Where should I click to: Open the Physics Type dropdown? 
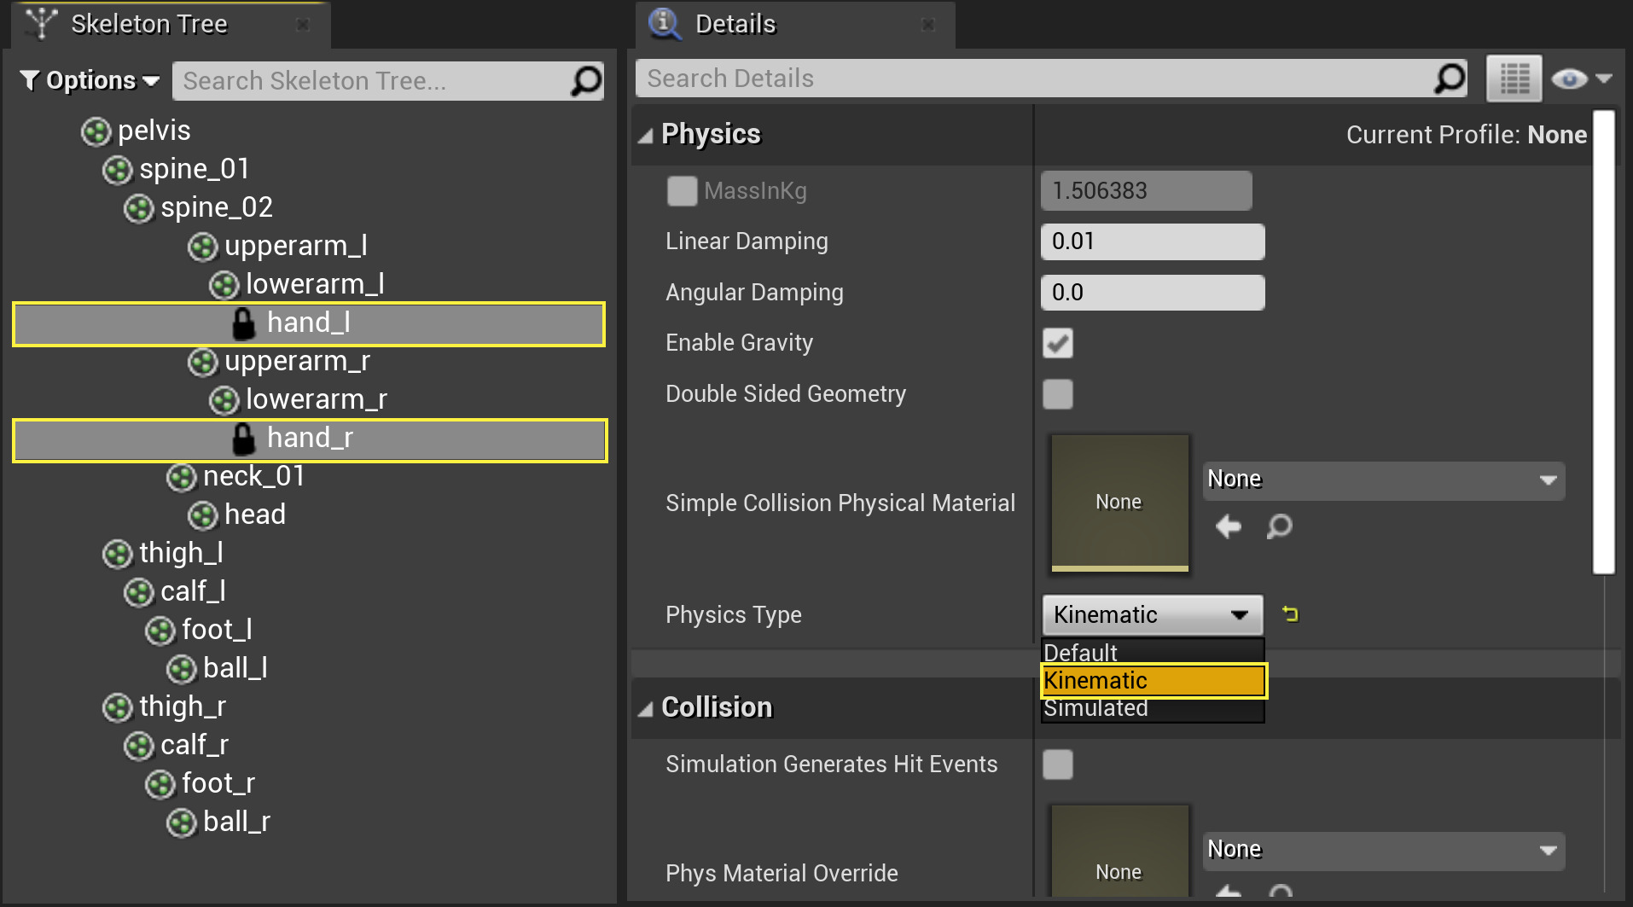[1152, 614]
